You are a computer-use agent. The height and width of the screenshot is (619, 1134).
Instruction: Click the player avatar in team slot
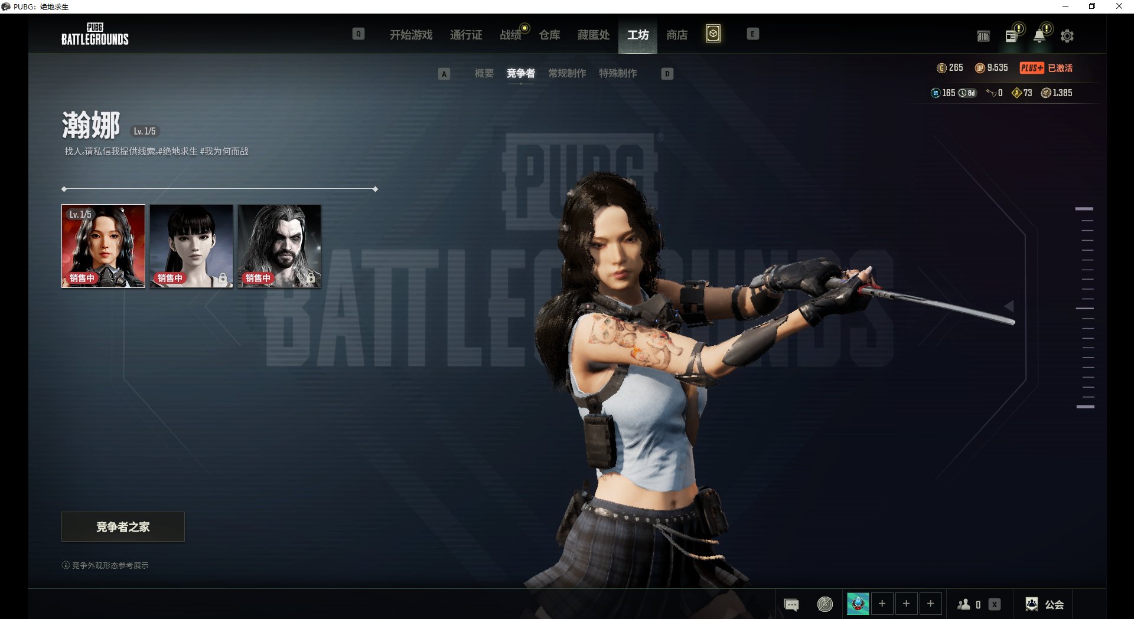click(x=858, y=604)
